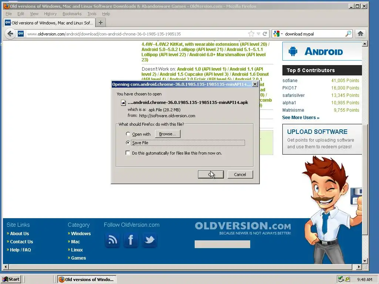Open the Tools menu
The image size is (379, 284).
click(x=92, y=14)
